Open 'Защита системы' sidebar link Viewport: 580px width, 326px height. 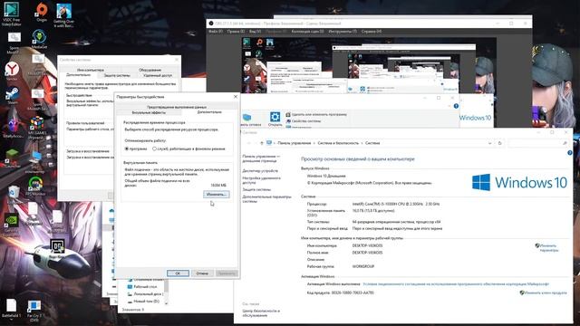256,189
